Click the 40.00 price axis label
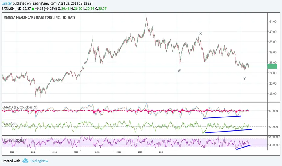 (x=273, y=32)
